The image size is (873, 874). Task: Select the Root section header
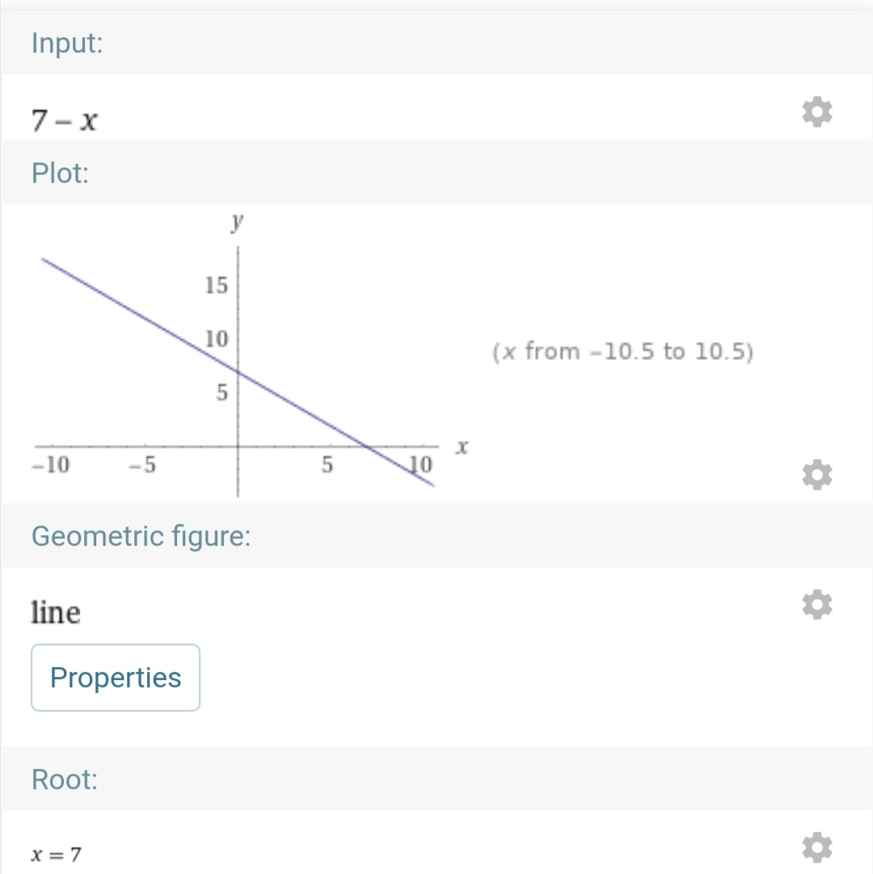(x=64, y=779)
